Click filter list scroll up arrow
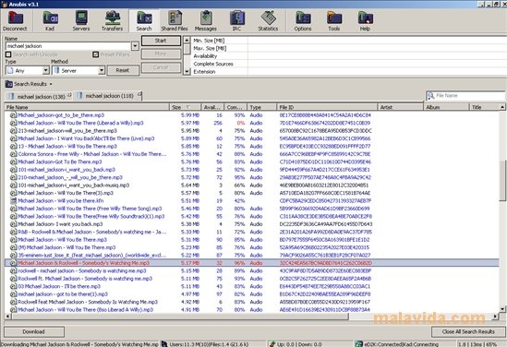The height and width of the screenshot is (347, 507). click(187, 41)
